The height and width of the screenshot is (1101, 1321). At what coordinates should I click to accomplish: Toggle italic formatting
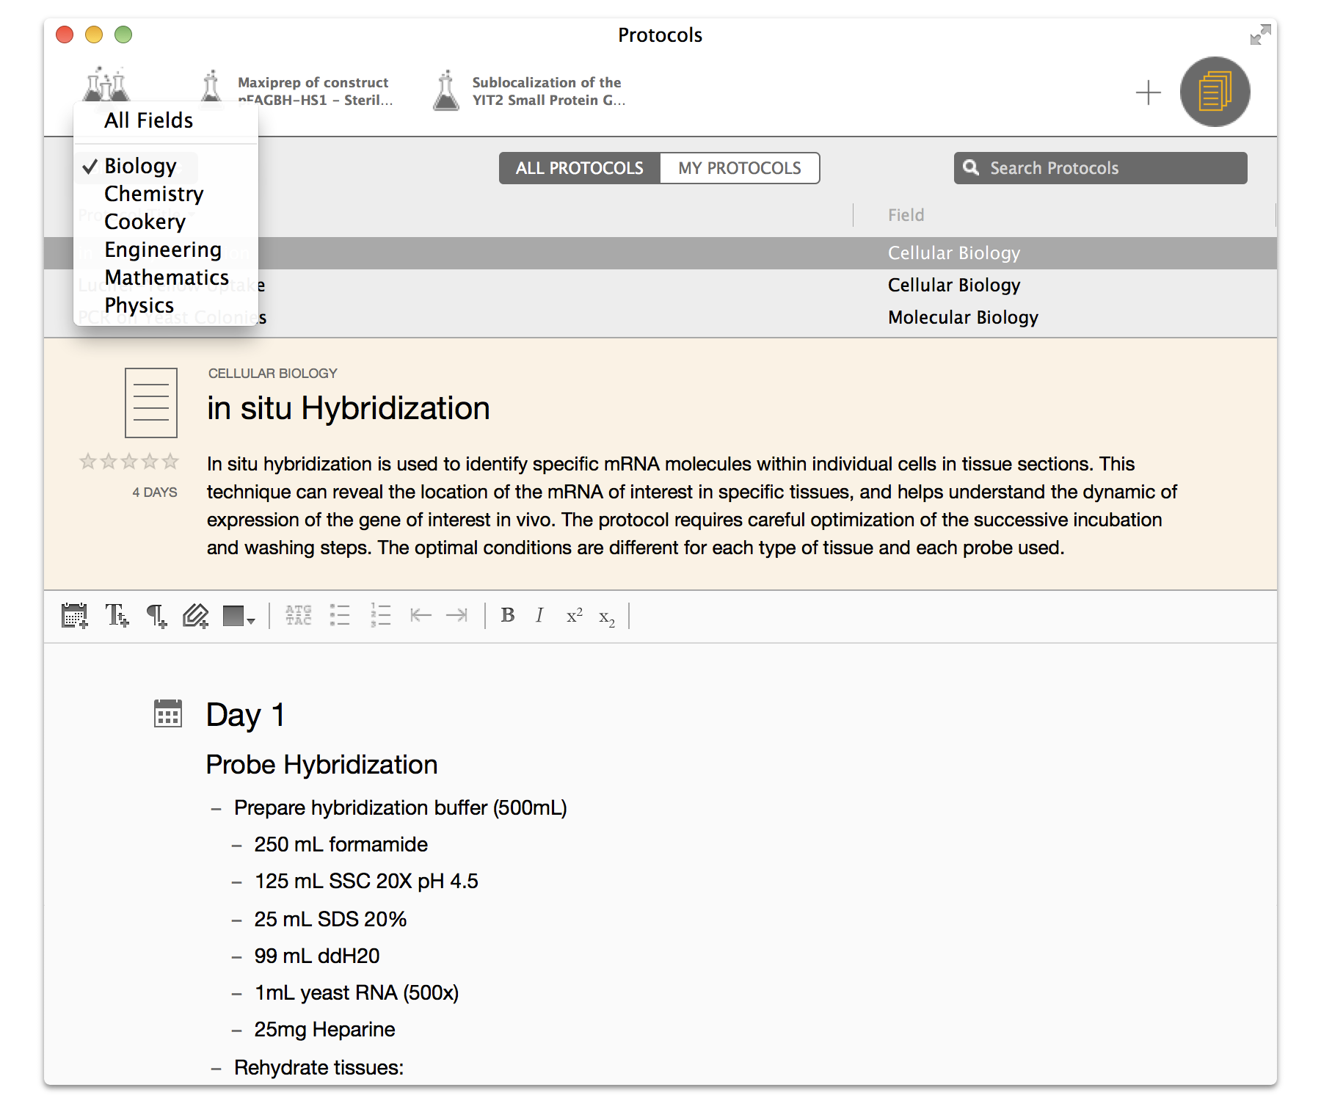[x=539, y=615]
